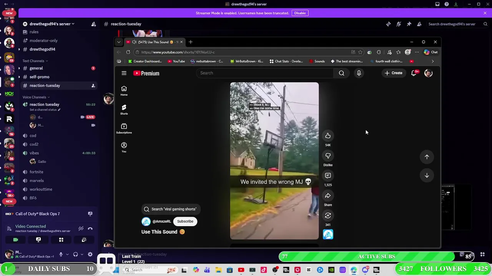The width and height of the screenshot is (492, 276).
Task: Collapse the Text Channels category
Action: (x=35, y=61)
